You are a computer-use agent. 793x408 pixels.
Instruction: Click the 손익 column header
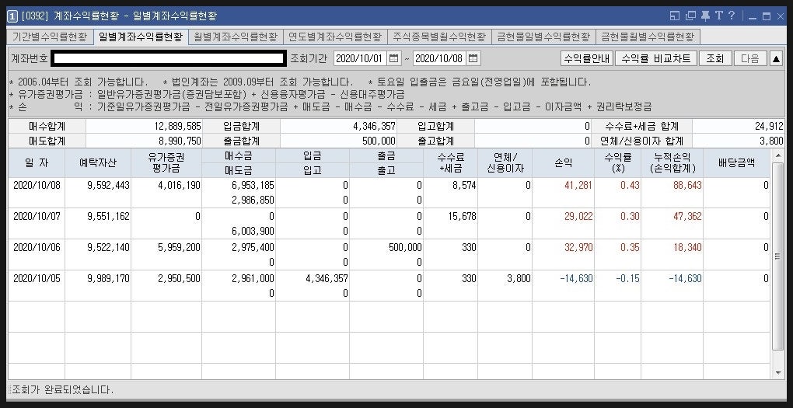coord(564,162)
